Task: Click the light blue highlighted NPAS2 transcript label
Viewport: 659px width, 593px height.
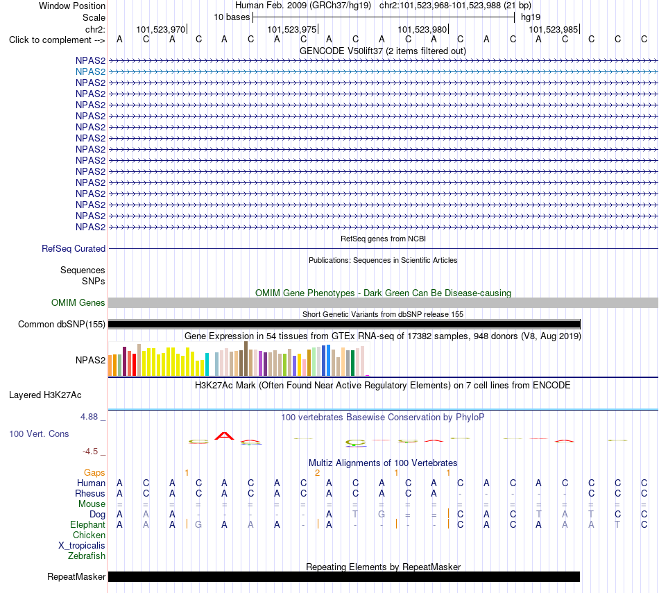Action: point(90,72)
